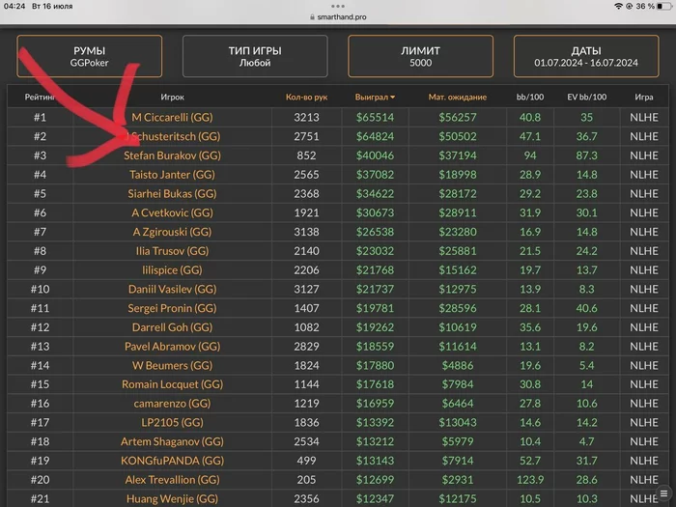
Task: Sort by Выиграл column header
Action: coord(375,97)
